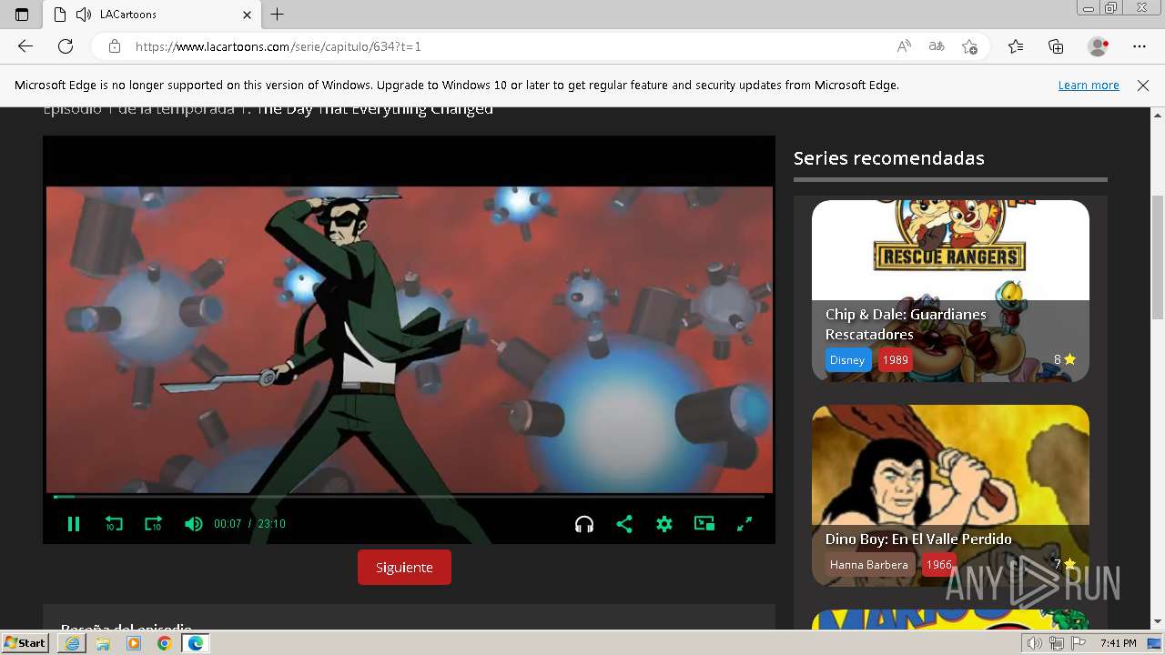
Task: Open system volume tray icon
Action: click(x=1035, y=643)
